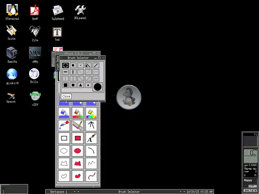This screenshot has width=259, height=194.
Task: Launch the Ted word processor icon
Action: pyautogui.click(x=57, y=34)
